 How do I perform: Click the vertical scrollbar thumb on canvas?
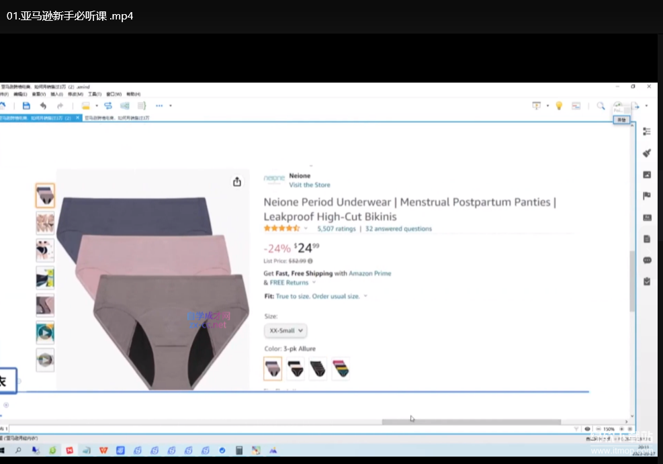[x=632, y=281]
